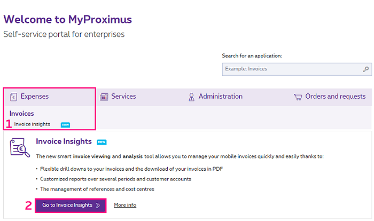
Task: Select the Orders and requests tab
Action: 335,97
